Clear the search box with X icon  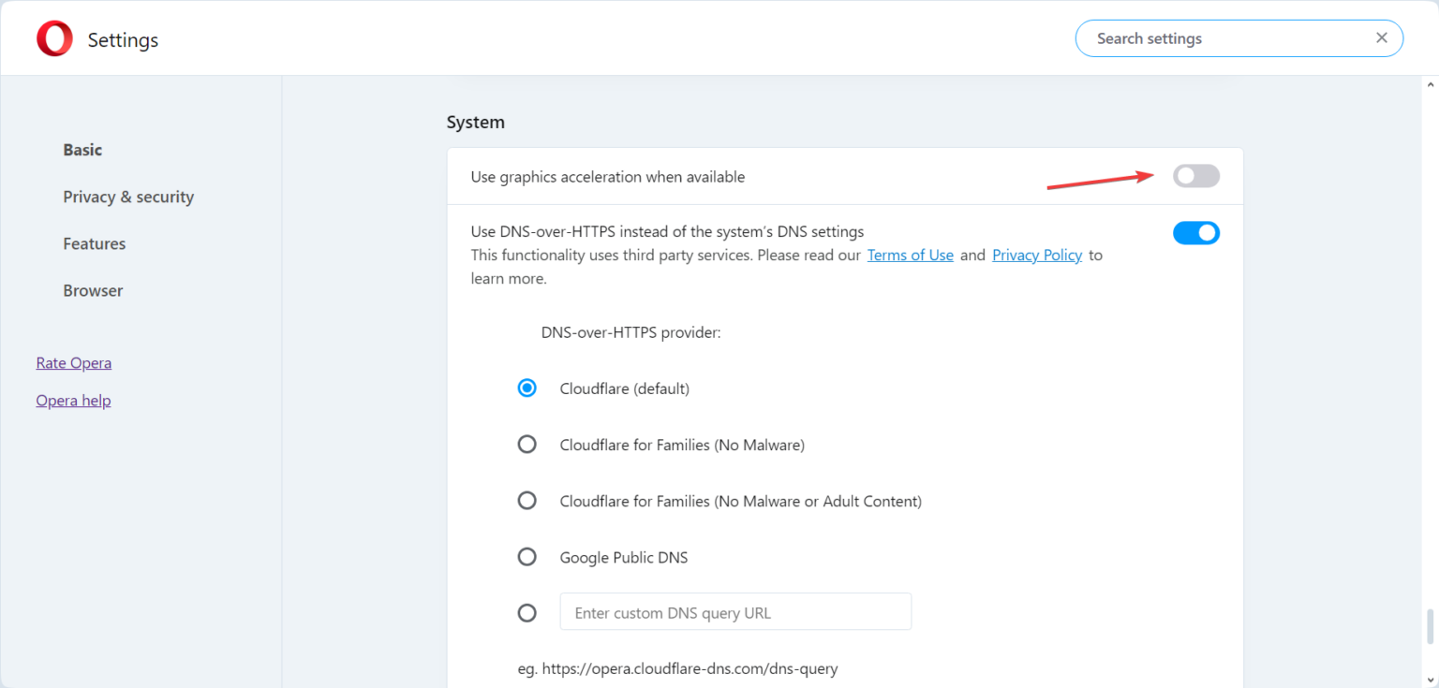tap(1381, 38)
